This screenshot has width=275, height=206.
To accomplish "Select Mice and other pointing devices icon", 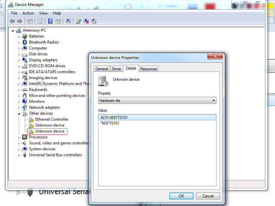I will tap(25, 96).
